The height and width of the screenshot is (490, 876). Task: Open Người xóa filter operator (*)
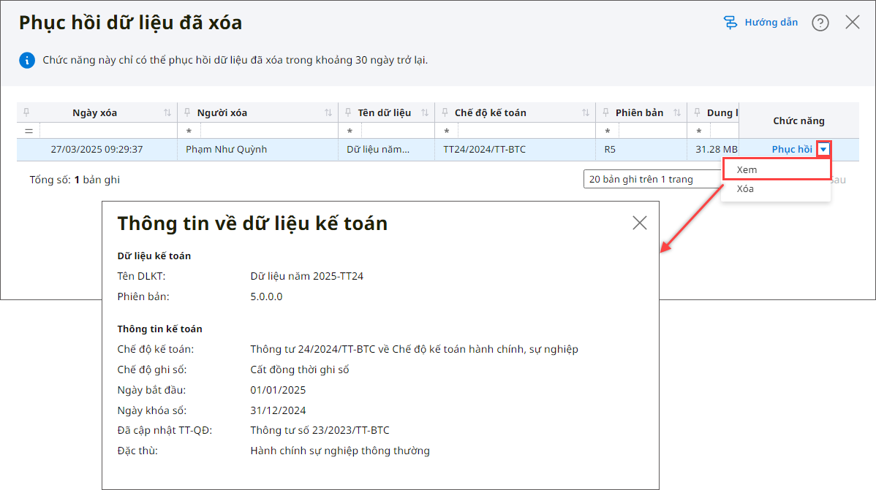(189, 131)
